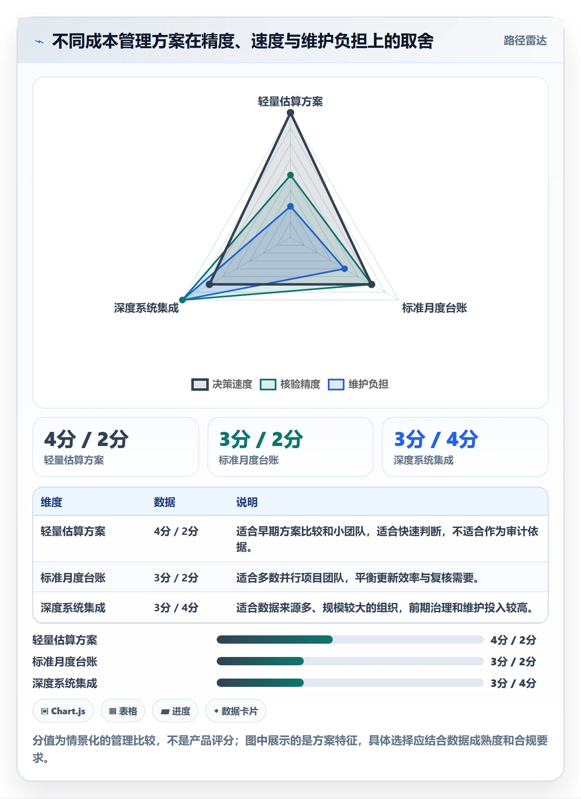Click the dark 决策速度 point at the radar top
Screen dimensions: 581x799
[x=290, y=113]
